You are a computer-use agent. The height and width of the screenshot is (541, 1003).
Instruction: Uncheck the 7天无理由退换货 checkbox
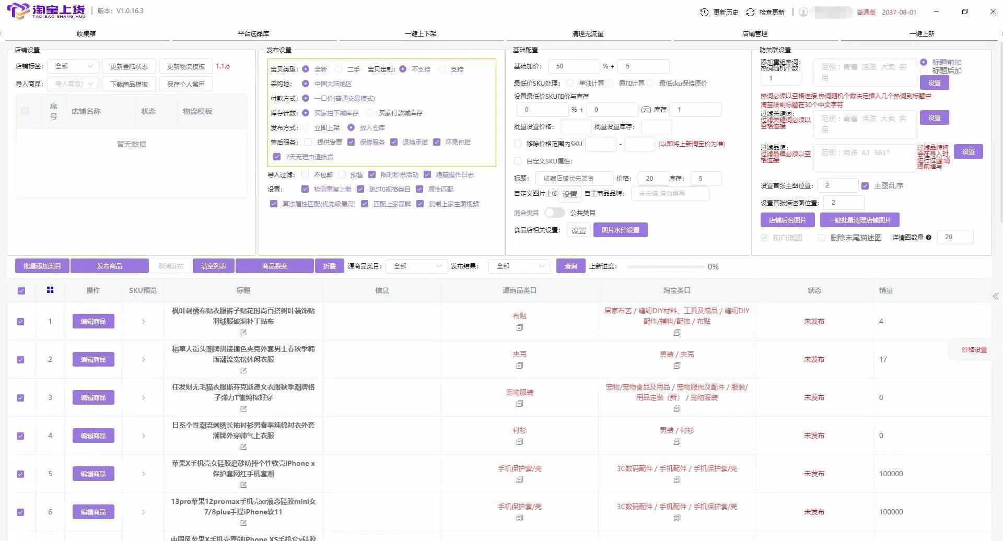(277, 156)
